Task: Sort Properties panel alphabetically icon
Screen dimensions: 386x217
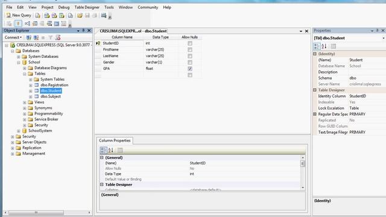Action: tap(324, 46)
